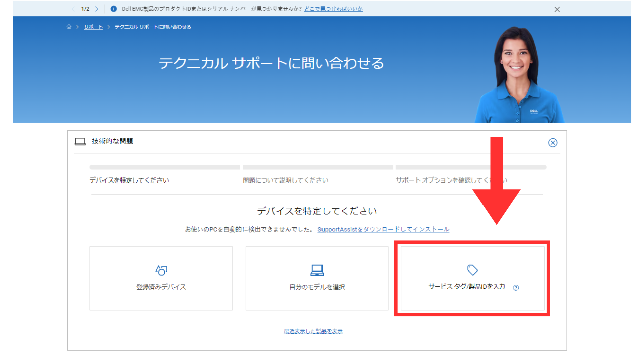644x362 pixels.
Task: Go to the next notification message
Action: (x=96, y=9)
